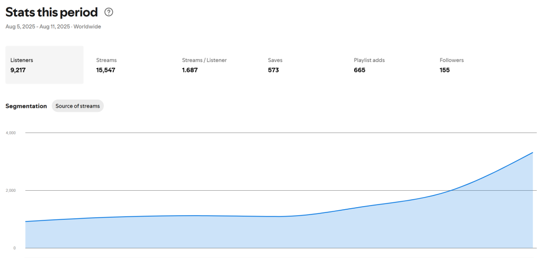Click the 2,000 y-axis label

pos(11,190)
